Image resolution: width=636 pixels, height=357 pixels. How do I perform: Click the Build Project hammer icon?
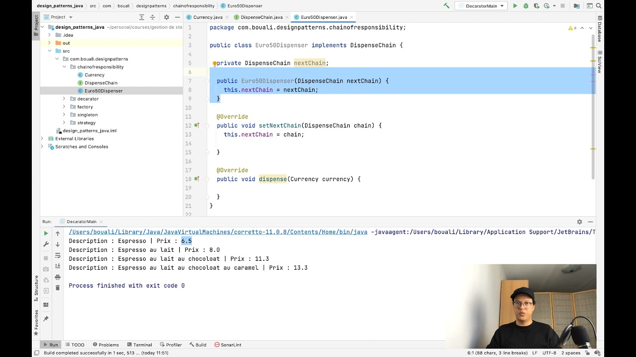446,6
